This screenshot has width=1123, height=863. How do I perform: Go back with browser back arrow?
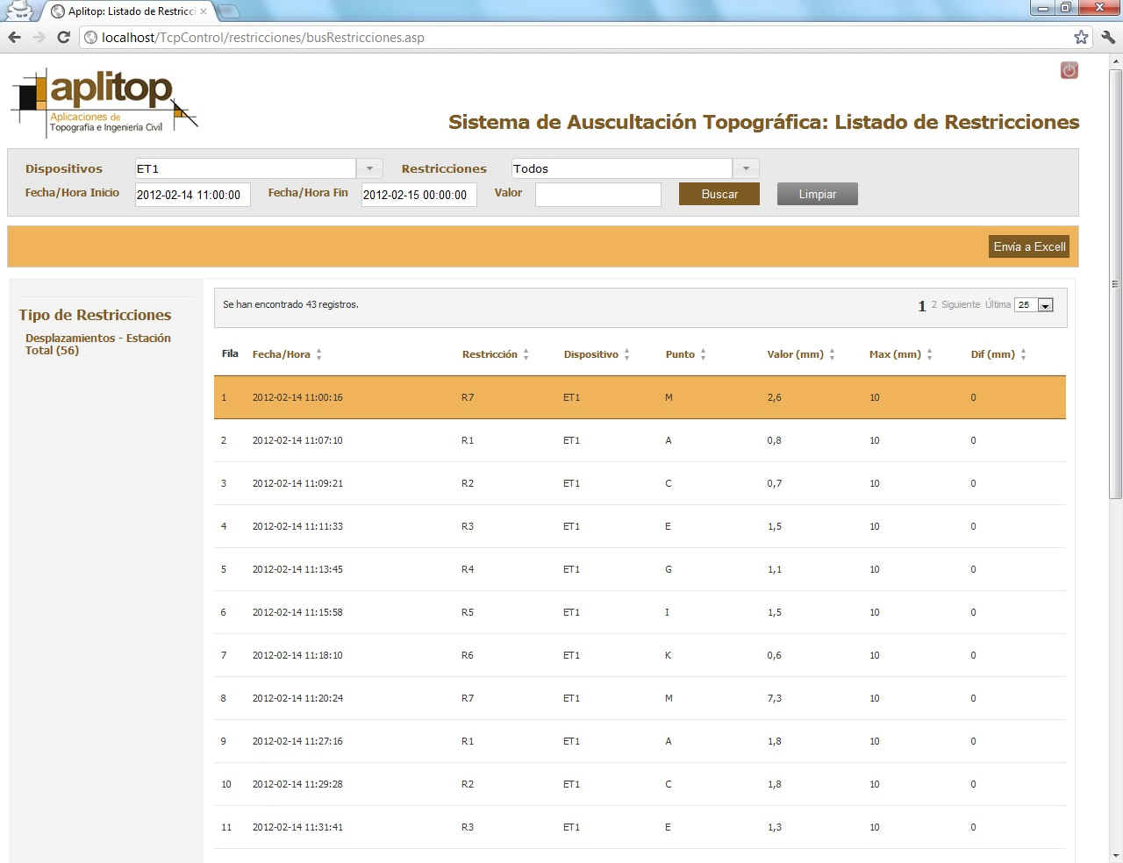15,37
